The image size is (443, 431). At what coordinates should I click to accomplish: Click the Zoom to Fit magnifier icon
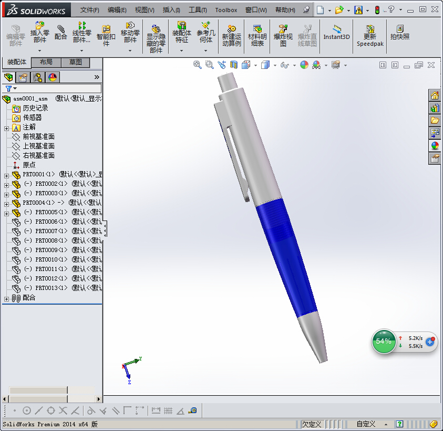point(197,65)
